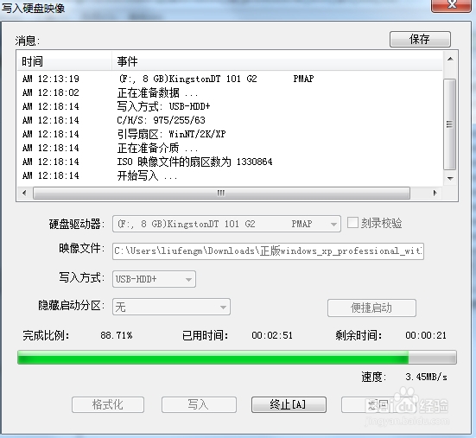Toggle the 刻录校验 verify checkbox
Image resolution: width=476 pixels, height=438 pixels.
(352, 223)
